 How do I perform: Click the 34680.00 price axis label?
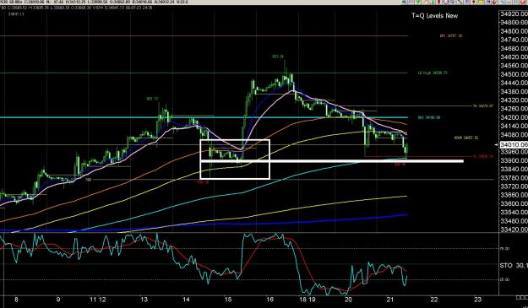[514, 48]
